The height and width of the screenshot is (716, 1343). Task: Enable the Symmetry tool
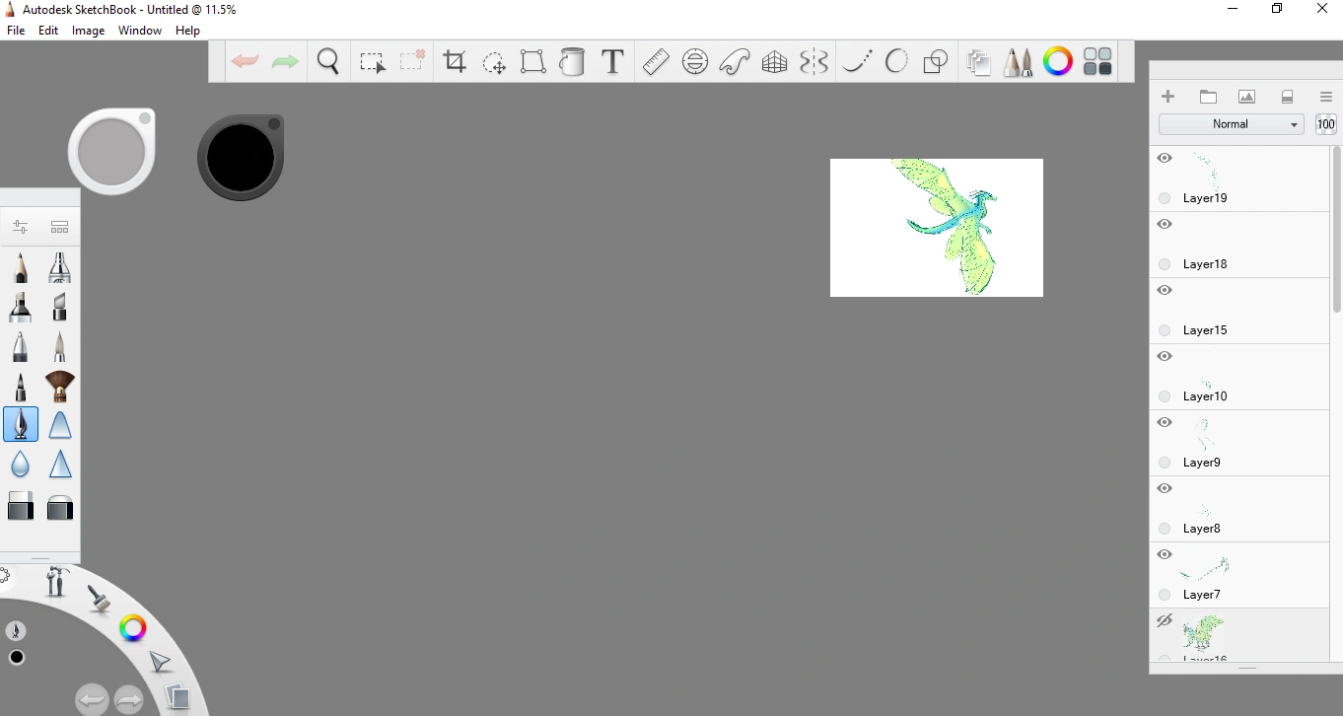click(x=813, y=62)
